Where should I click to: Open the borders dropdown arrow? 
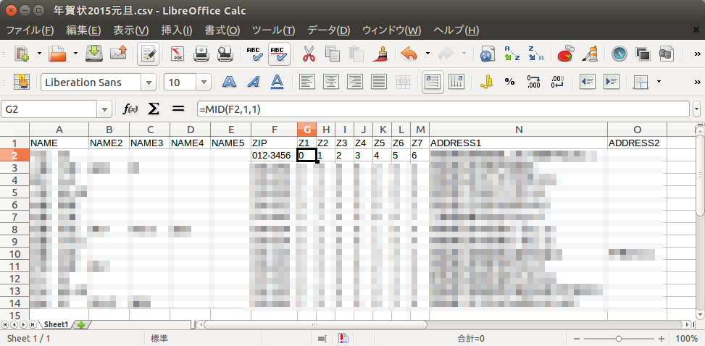pyautogui.click(x=659, y=82)
